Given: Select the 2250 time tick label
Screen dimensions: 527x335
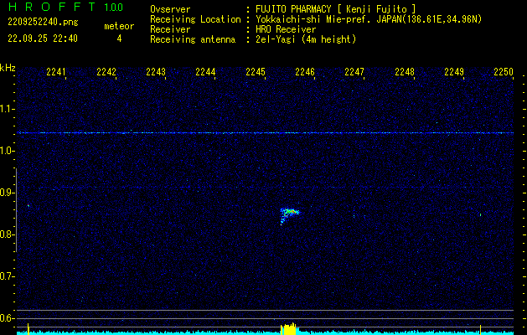Looking at the screenshot, I should (x=504, y=72).
